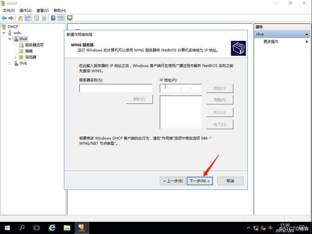Select the DHCP root node in tree
312x234 pixels.
pyautogui.click(x=13, y=27)
